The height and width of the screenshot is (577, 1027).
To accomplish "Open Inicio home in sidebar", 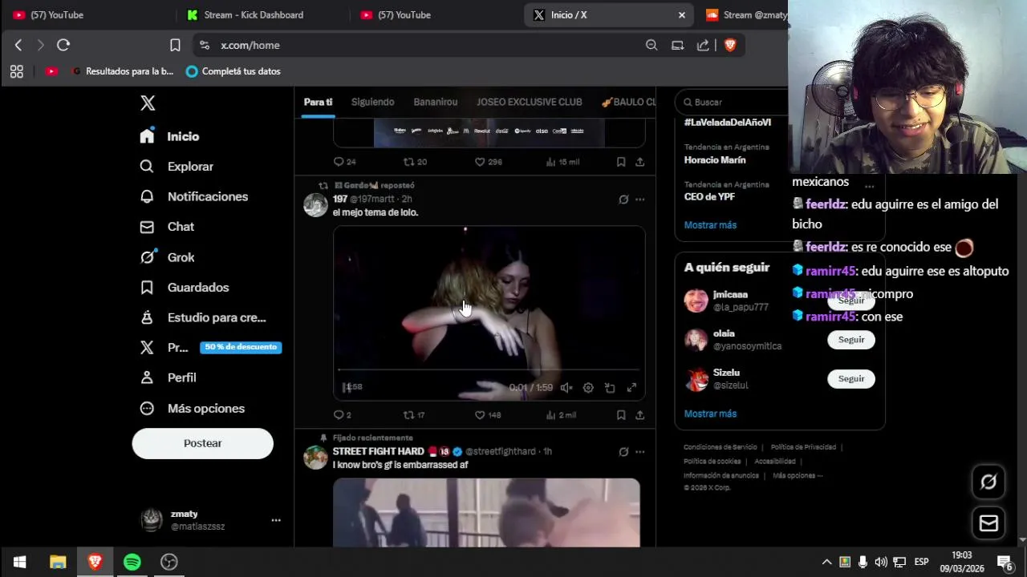I will tap(169, 136).
